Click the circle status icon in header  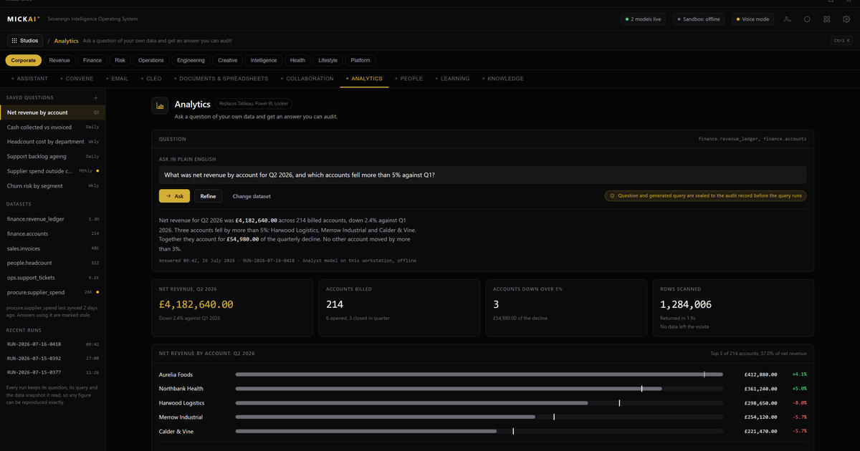[x=807, y=19]
